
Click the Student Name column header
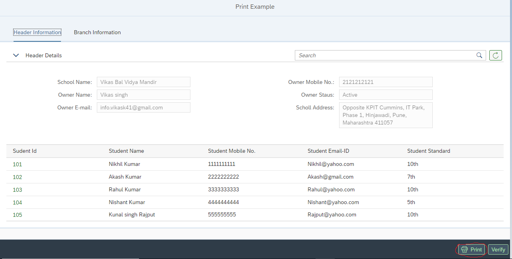click(126, 151)
